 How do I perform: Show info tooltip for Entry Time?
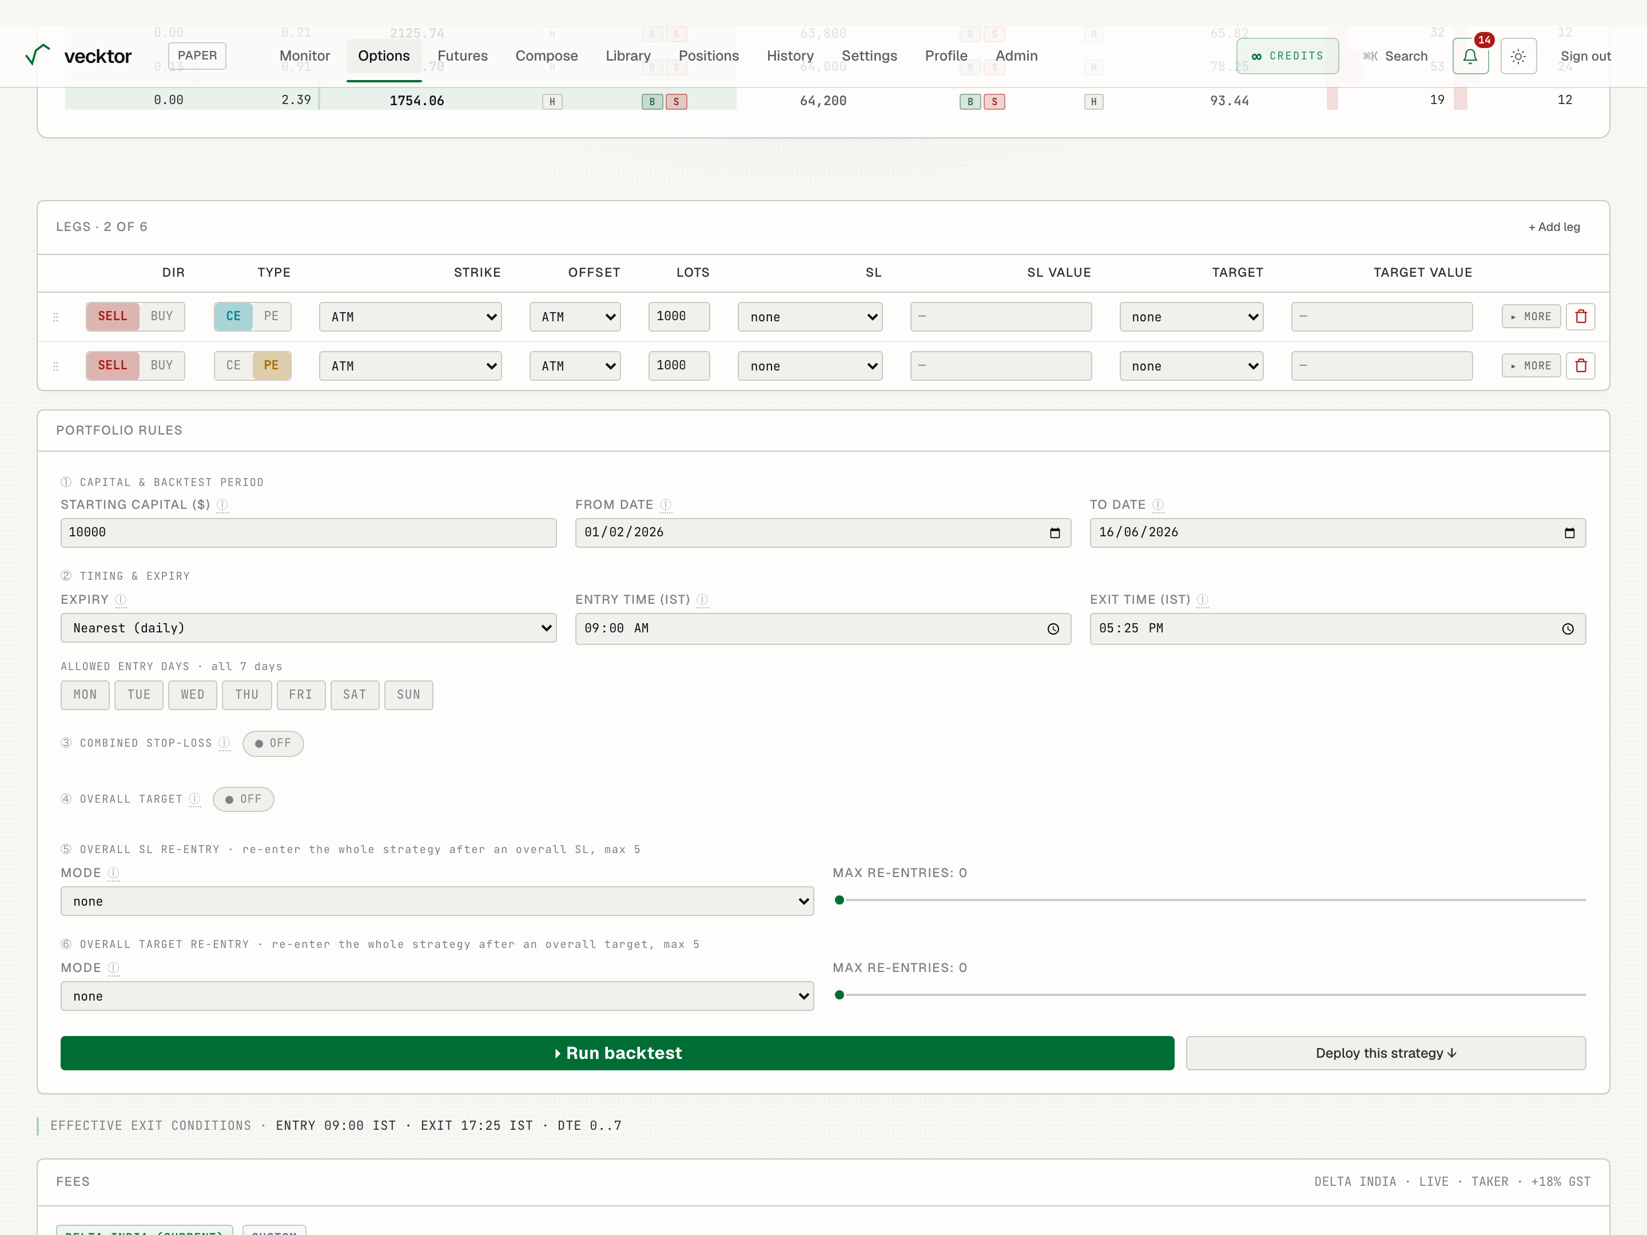(702, 599)
